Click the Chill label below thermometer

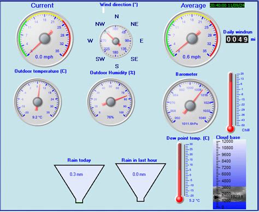[246, 130]
